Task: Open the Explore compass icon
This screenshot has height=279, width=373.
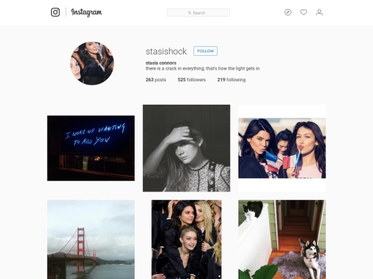Action: 288,12
